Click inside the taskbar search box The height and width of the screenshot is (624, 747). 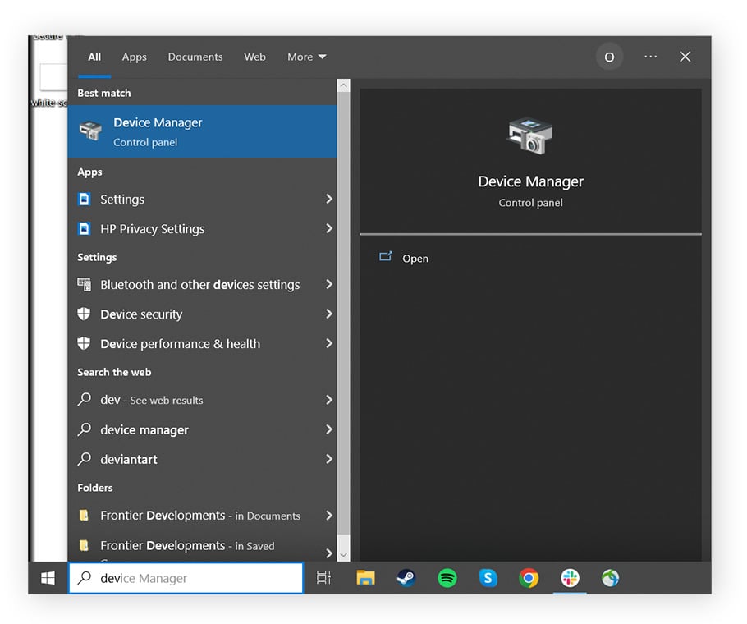coord(185,578)
